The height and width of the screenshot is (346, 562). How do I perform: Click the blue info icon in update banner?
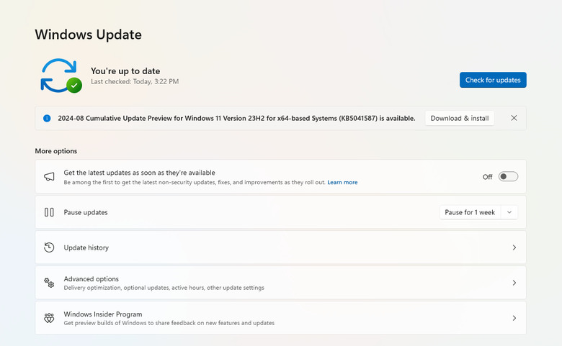tap(47, 118)
